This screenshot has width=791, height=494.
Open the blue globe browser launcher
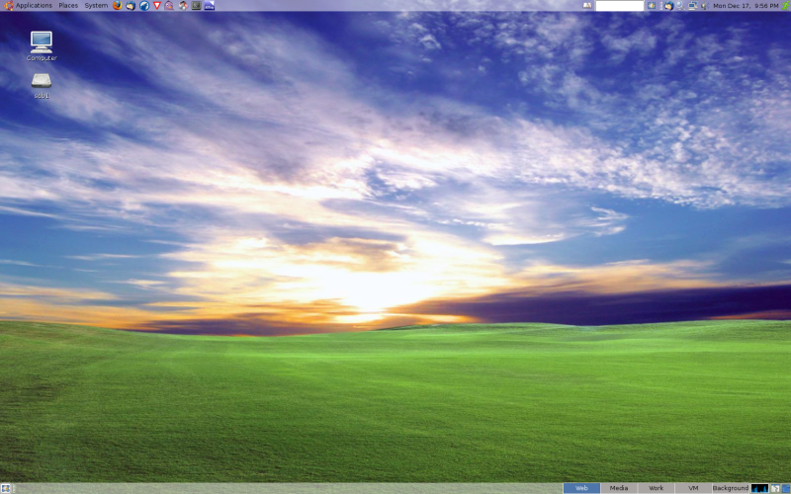[x=144, y=6]
